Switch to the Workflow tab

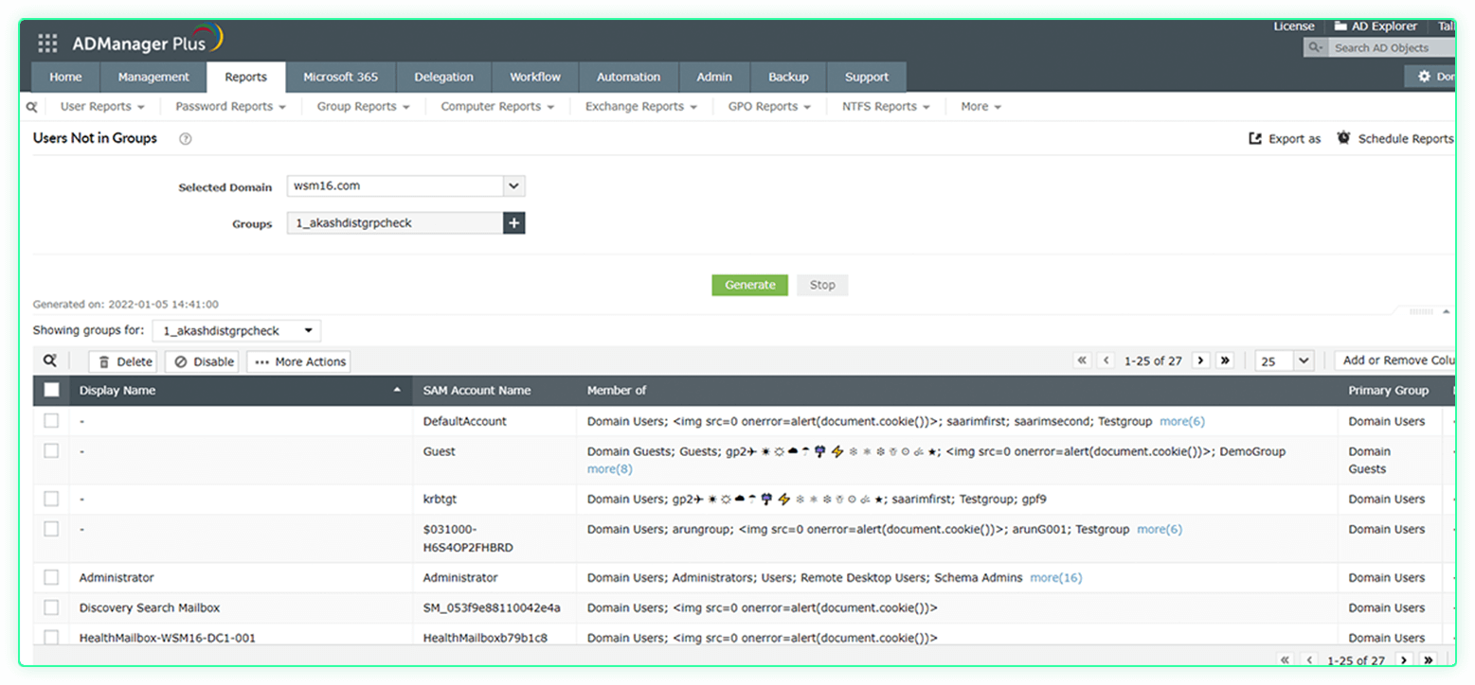(535, 78)
